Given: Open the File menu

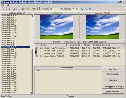Looking at the screenshot, I should [x=3, y=5].
